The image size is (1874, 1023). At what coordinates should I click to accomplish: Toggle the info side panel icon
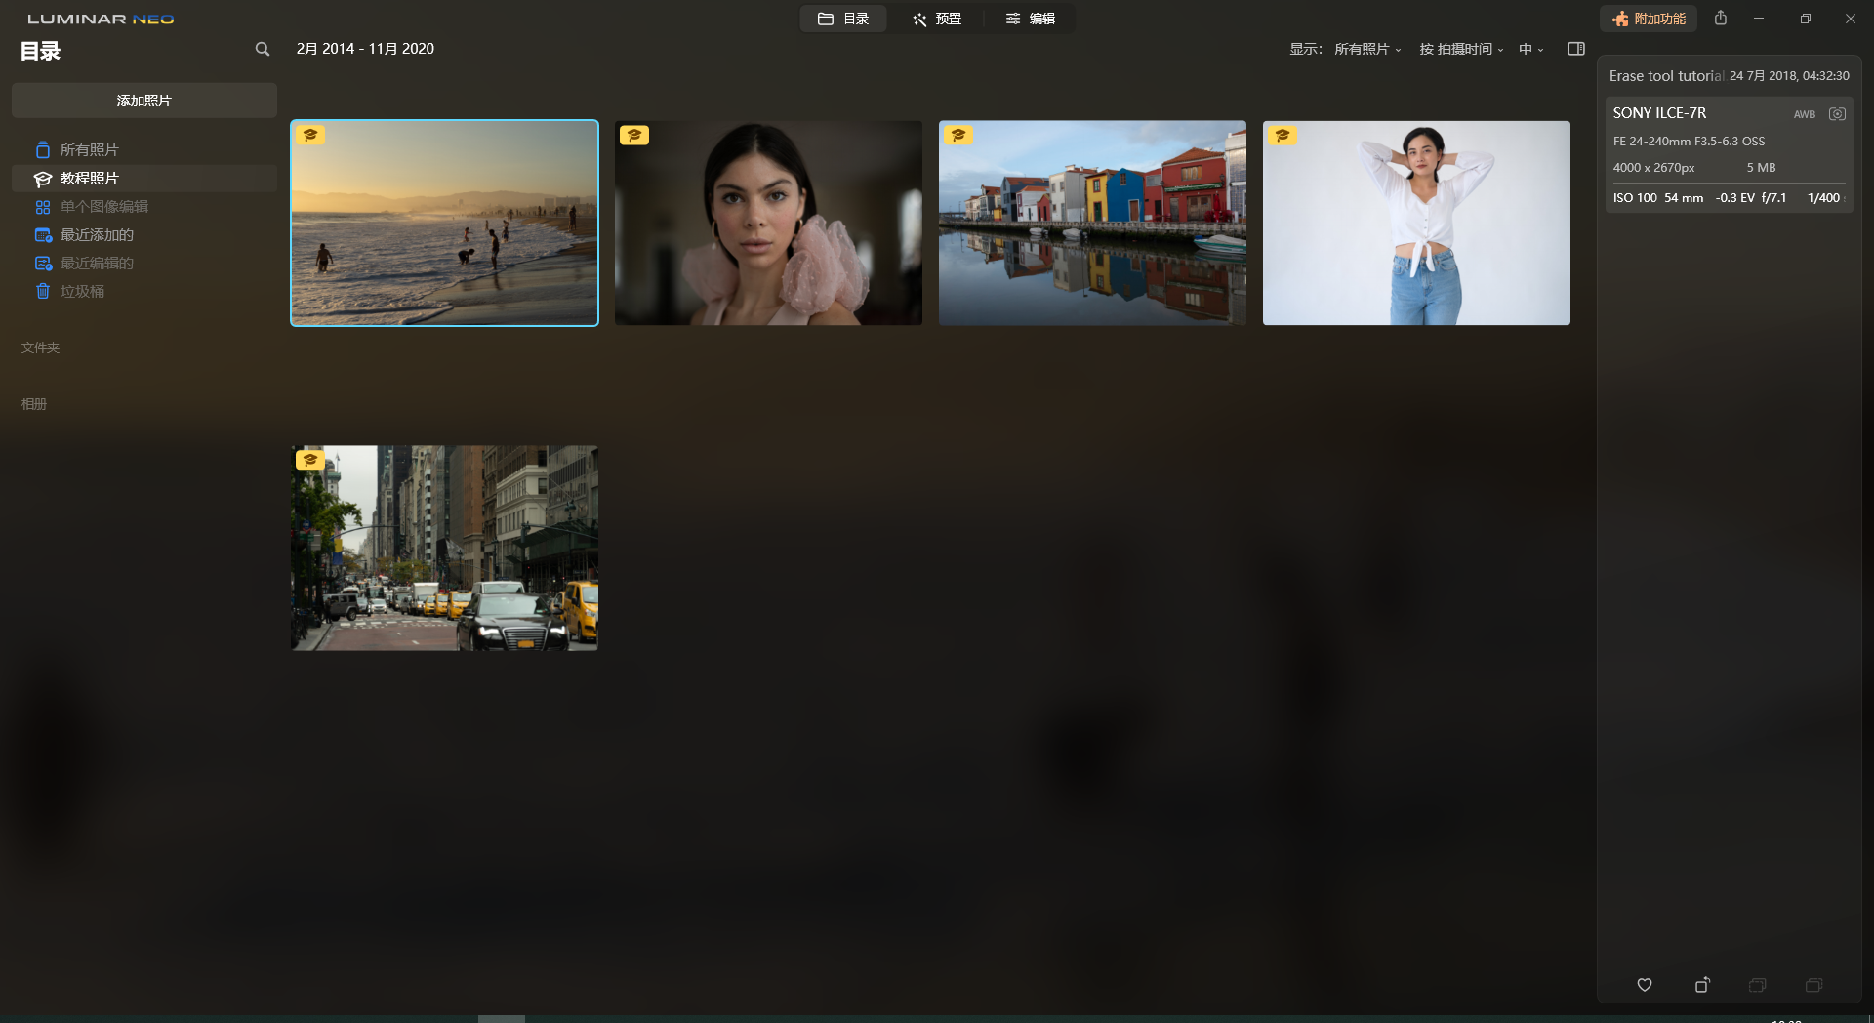1575,49
